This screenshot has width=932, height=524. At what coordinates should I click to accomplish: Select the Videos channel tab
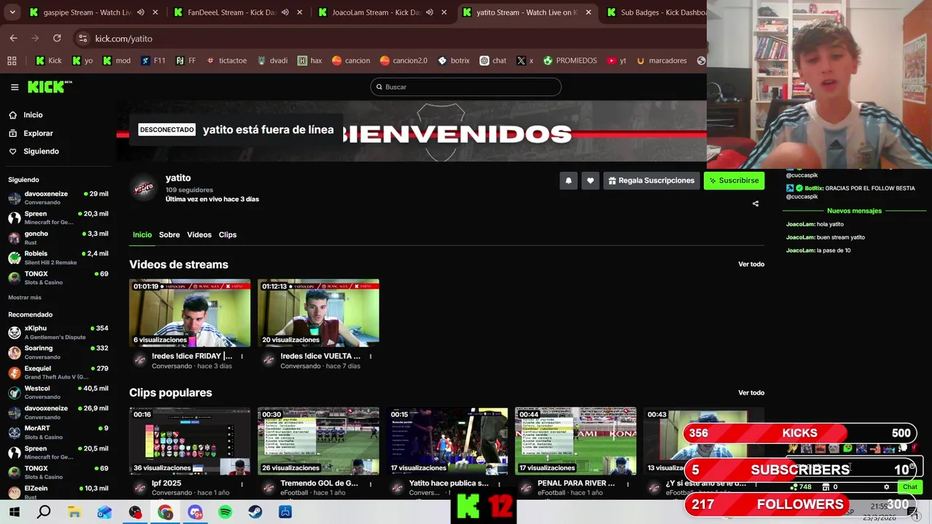pyautogui.click(x=199, y=234)
